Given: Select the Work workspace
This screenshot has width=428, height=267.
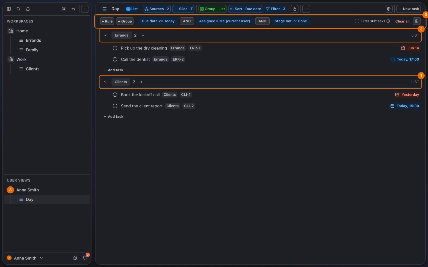Looking at the screenshot, I should pyautogui.click(x=21, y=59).
